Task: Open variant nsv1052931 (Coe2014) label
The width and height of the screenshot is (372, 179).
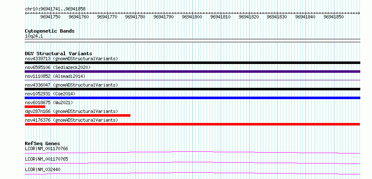Action: pos(50,94)
